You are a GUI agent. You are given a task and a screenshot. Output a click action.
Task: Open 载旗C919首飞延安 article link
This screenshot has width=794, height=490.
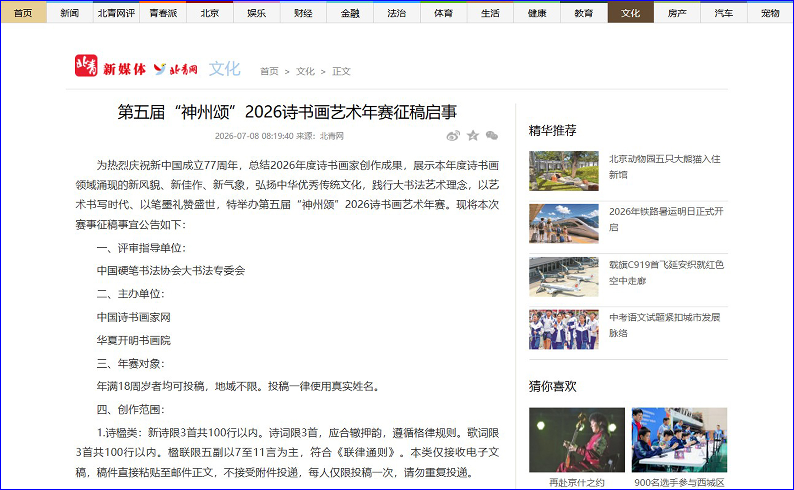[666, 272]
